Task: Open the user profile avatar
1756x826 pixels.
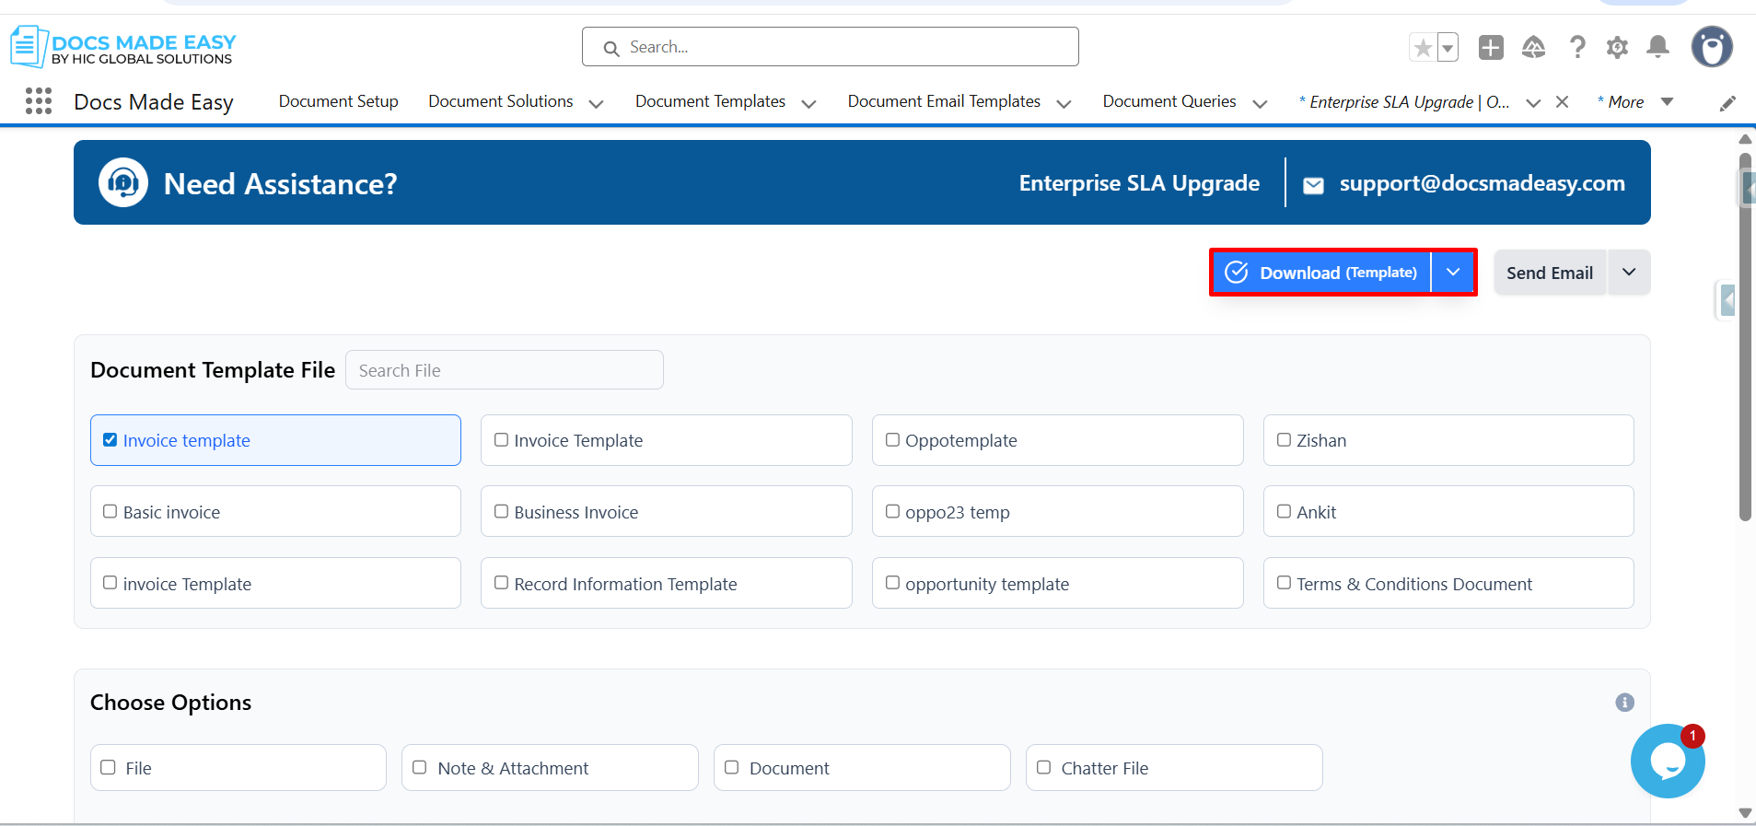Action: (1712, 47)
